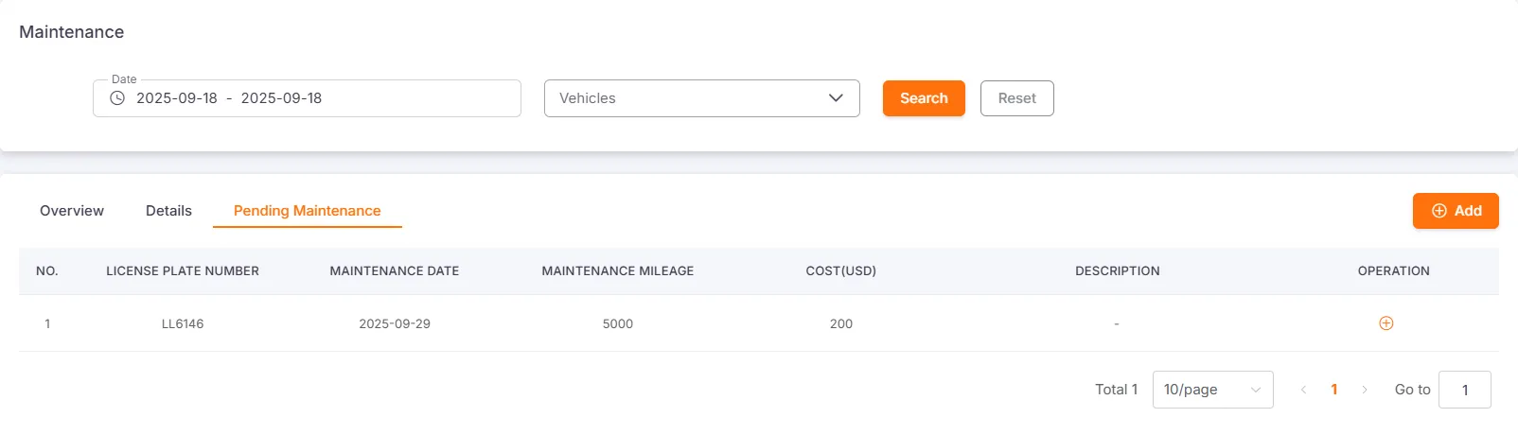Click the Total 1 label
This screenshot has height=435, width=1518.
(x=1117, y=390)
